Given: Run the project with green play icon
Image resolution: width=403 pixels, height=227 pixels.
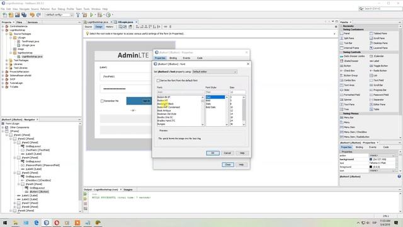Looking at the screenshot, I should pos(91,15).
